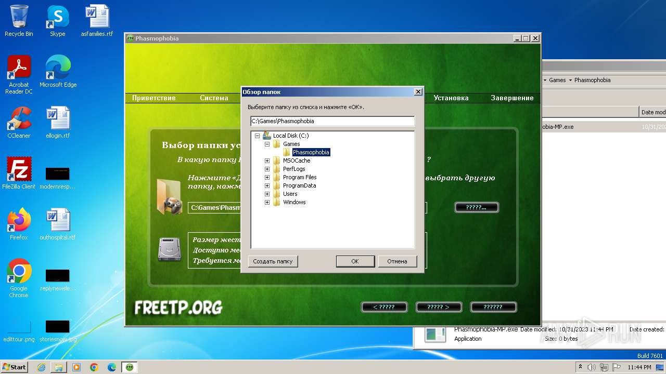Expand the Users folder node
Viewport: 666px width, 374px height.
267,194
